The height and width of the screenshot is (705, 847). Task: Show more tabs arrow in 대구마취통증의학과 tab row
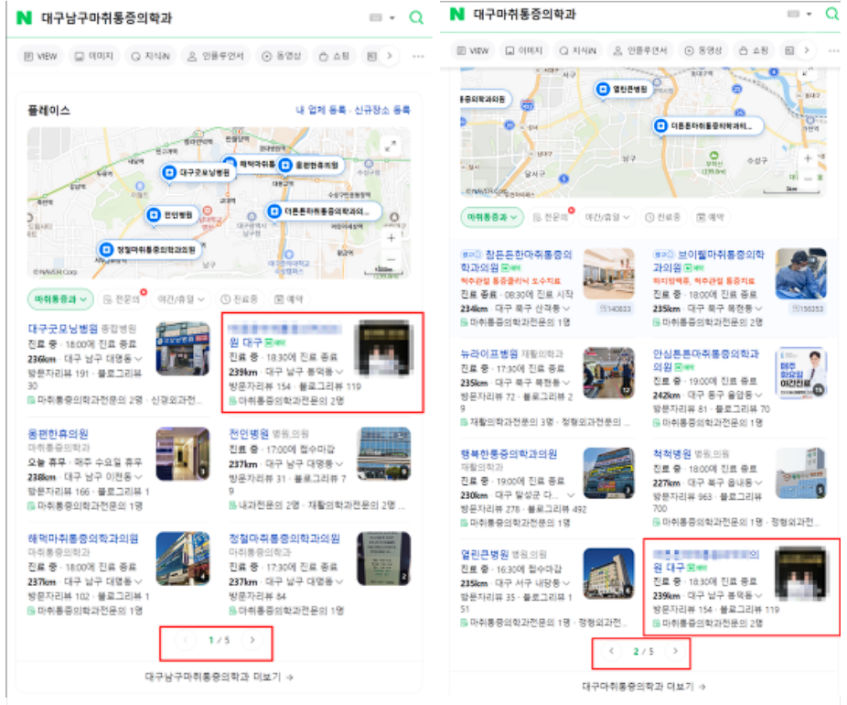click(806, 50)
